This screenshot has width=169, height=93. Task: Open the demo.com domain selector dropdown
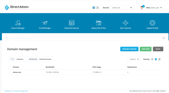122,8
